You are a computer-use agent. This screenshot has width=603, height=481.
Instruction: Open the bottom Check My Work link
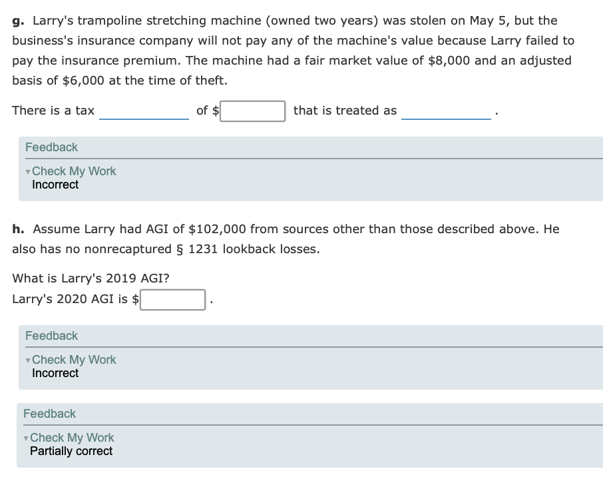tap(74, 438)
